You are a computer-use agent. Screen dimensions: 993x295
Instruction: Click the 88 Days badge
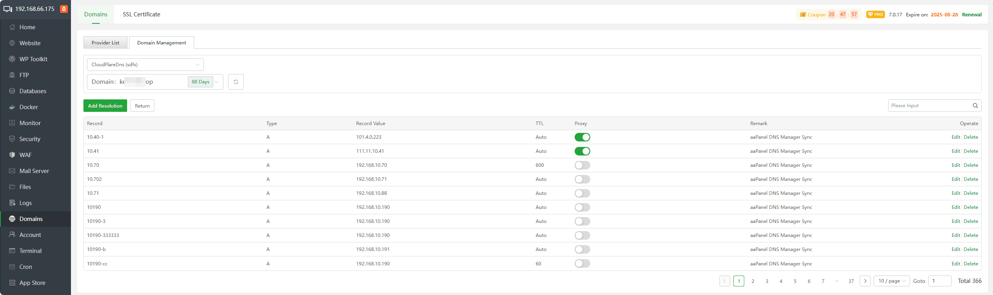pyautogui.click(x=200, y=82)
